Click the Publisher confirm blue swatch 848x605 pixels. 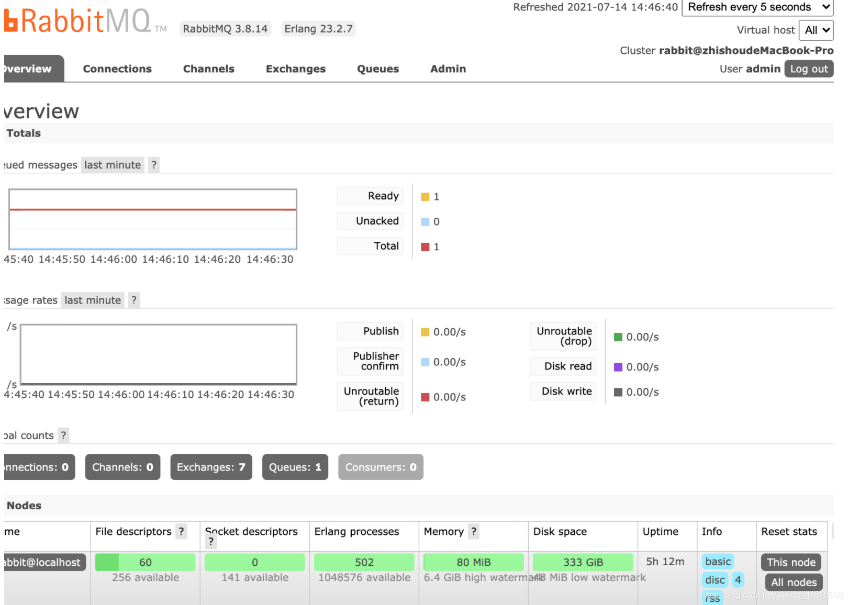tap(425, 362)
